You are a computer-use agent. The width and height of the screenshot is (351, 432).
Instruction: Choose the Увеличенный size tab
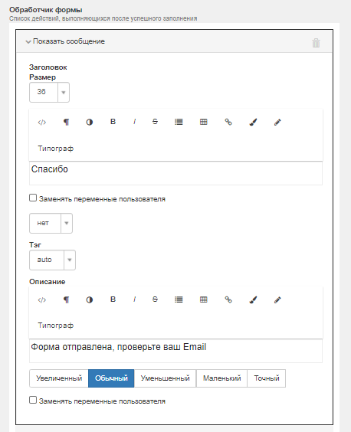[x=59, y=378]
